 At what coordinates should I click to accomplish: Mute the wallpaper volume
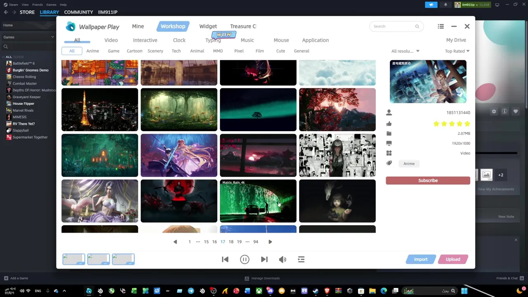[x=283, y=259]
